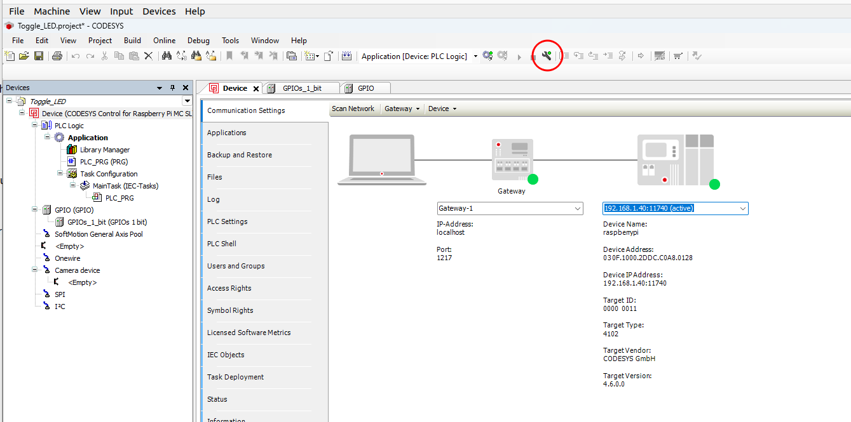Open Find with the plain binoculars icon
Image resolution: width=851 pixels, height=422 pixels.
click(x=167, y=56)
